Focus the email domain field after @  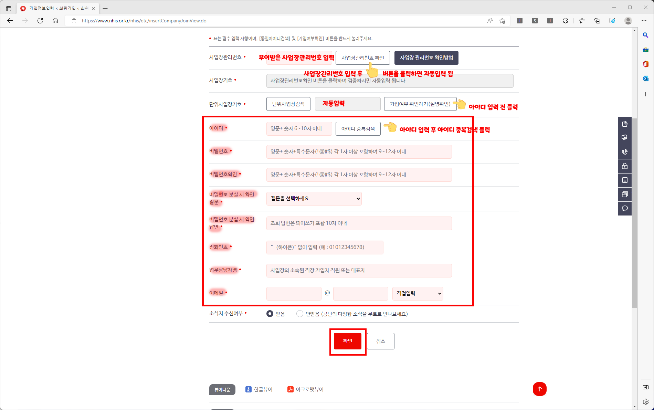tap(361, 294)
